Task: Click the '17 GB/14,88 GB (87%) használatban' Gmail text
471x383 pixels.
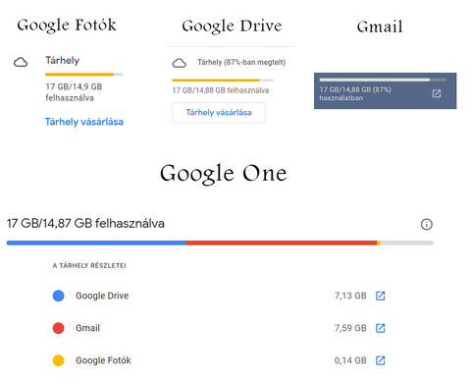Action: tap(355, 93)
